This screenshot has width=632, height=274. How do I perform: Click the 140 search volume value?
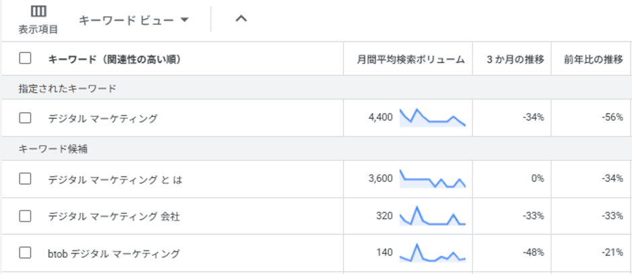point(385,253)
